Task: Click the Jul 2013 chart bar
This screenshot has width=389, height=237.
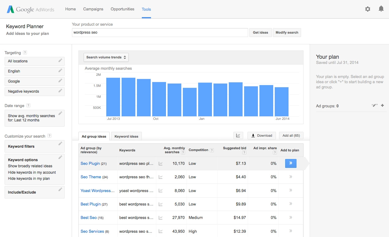Action: tap(113, 97)
